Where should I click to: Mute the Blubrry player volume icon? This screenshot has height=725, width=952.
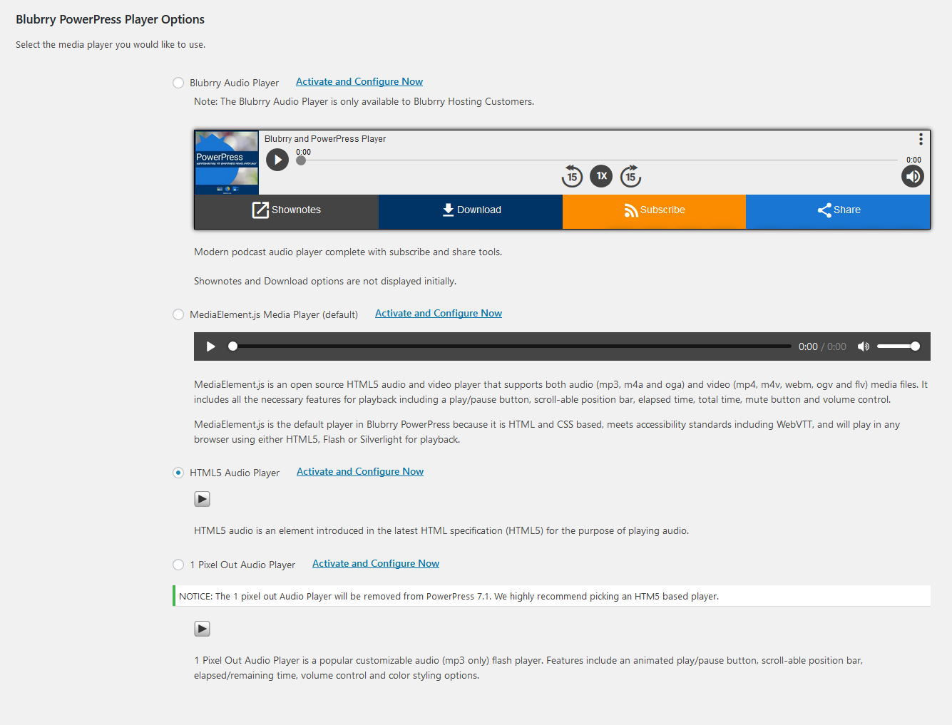[912, 177]
